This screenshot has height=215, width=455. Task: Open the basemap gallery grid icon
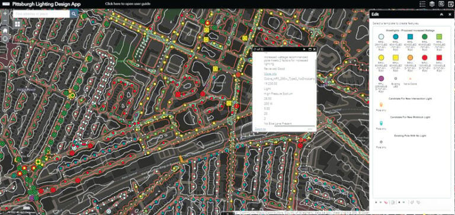click(17, 24)
